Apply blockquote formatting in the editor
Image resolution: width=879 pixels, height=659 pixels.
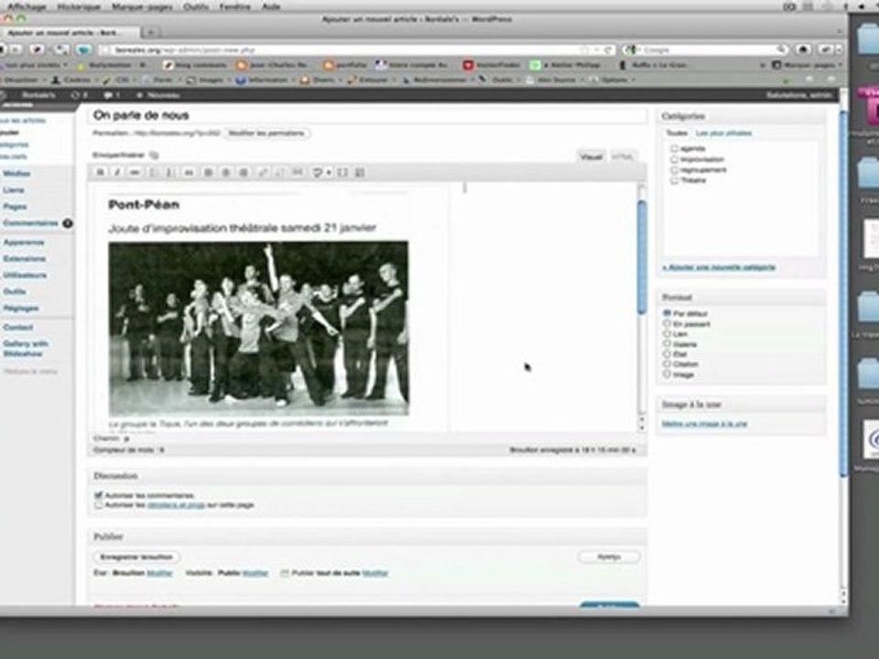click(x=189, y=172)
